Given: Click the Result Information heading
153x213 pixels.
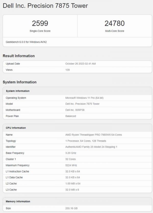Looking at the screenshot, I should point(19,56).
